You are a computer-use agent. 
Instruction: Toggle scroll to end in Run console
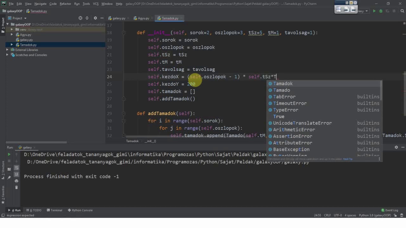tap(16, 174)
